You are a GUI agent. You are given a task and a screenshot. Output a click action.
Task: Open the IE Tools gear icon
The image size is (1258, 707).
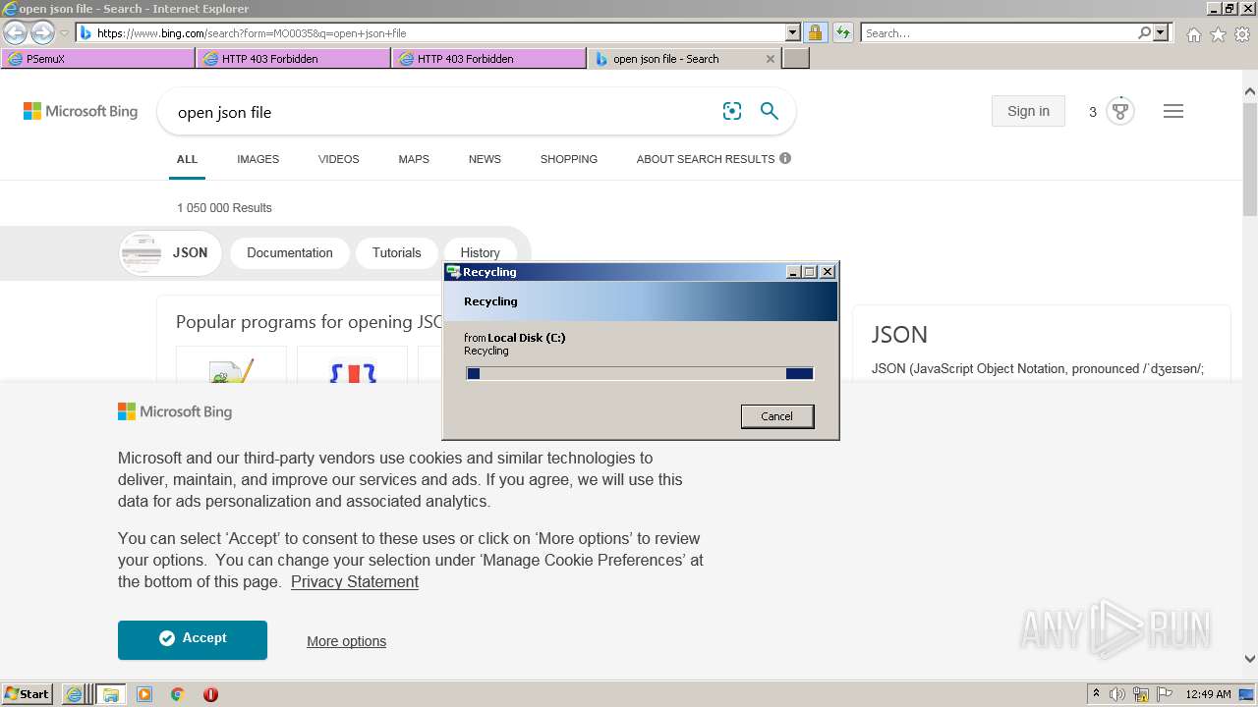(x=1242, y=34)
